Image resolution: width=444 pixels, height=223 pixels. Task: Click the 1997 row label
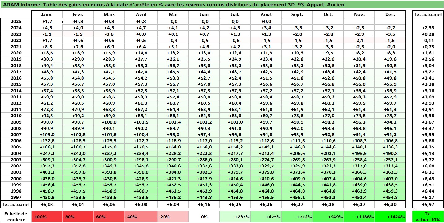[x=16, y=197]
